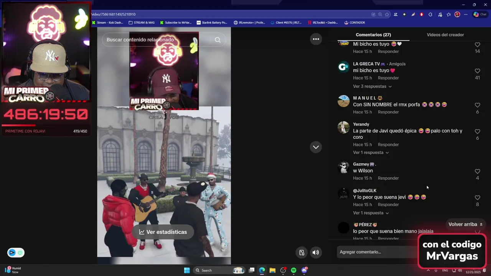Click 'Volver arriba' button
This screenshot has height=276, width=491.
(465, 224)
